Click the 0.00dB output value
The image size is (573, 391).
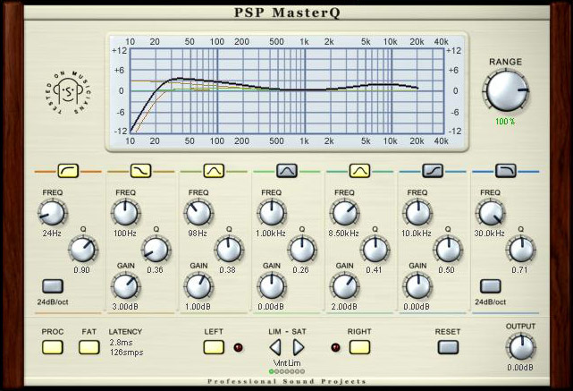[520, 367]
